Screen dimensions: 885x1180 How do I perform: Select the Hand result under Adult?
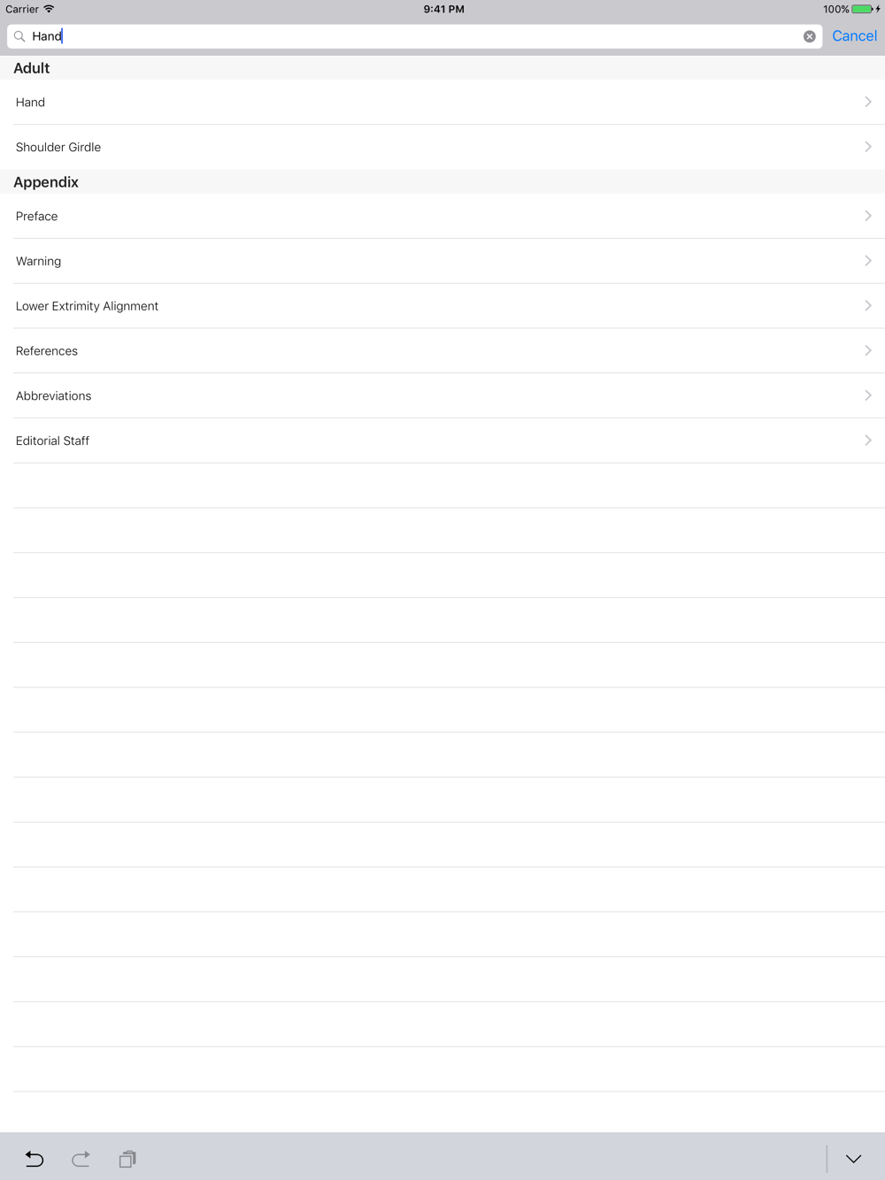coord(442,102)
